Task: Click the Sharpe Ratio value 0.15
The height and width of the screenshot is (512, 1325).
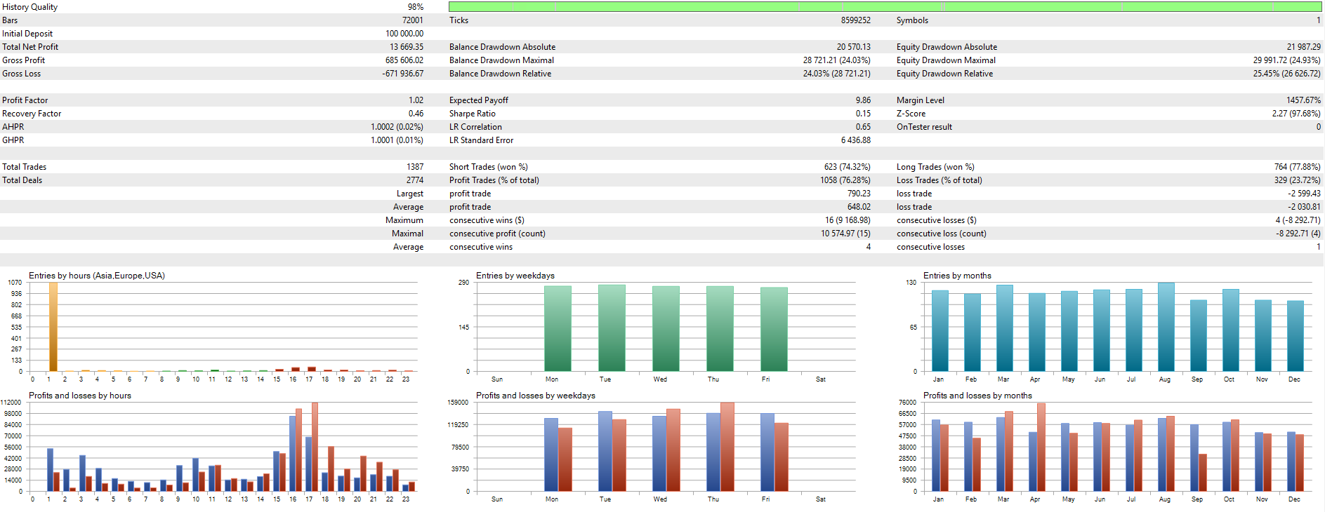Action: (862, 114)
